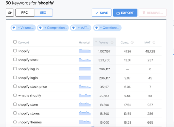Click the competition value 41.36
The image size is (174, 127).
127,51
